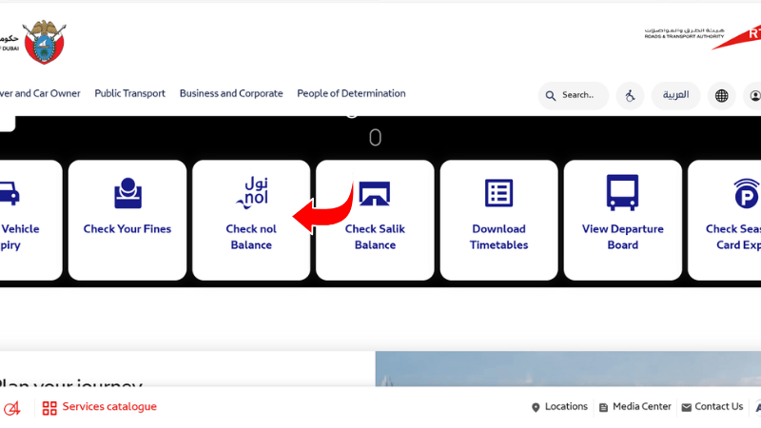
Task: Click the Government of Dubai emblem logo
Action: [44, 42]
